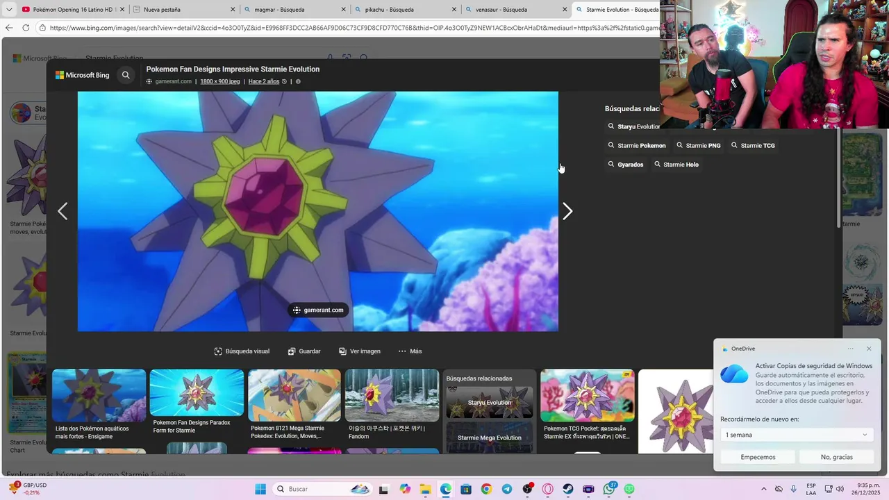Viewport: 889px width, 500px height.
Task: Save the image with Guardar
Action: [x=304, y=351]
